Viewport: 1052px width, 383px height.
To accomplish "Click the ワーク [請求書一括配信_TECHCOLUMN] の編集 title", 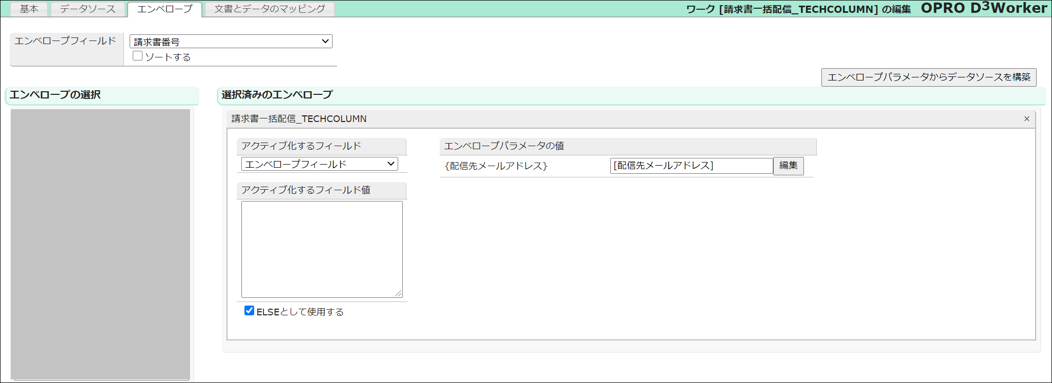I will (798, 9).
